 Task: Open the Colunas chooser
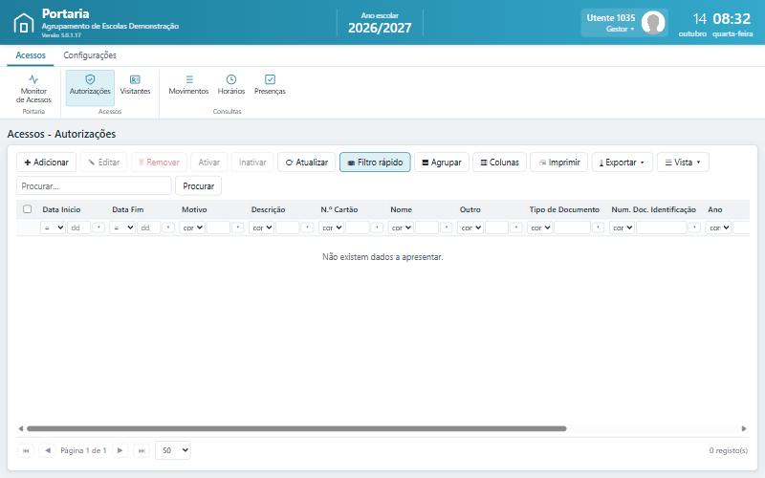499,162
